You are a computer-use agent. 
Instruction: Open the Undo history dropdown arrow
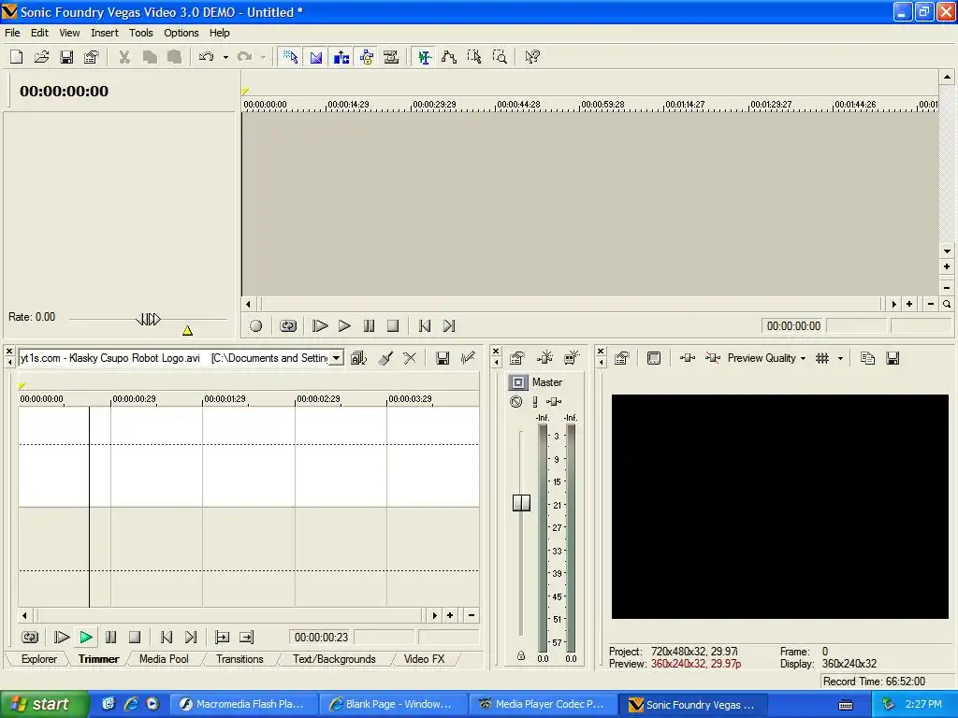click(225, 57)
